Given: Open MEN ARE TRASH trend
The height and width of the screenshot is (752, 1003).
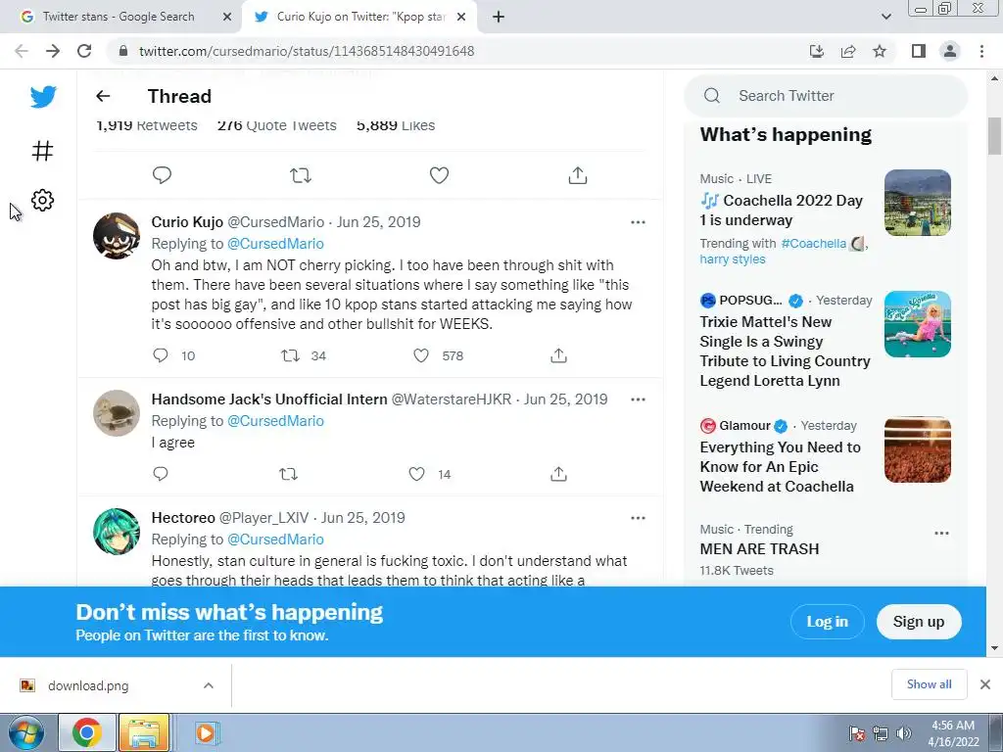Looking at the screenshot, I should 759,548.
